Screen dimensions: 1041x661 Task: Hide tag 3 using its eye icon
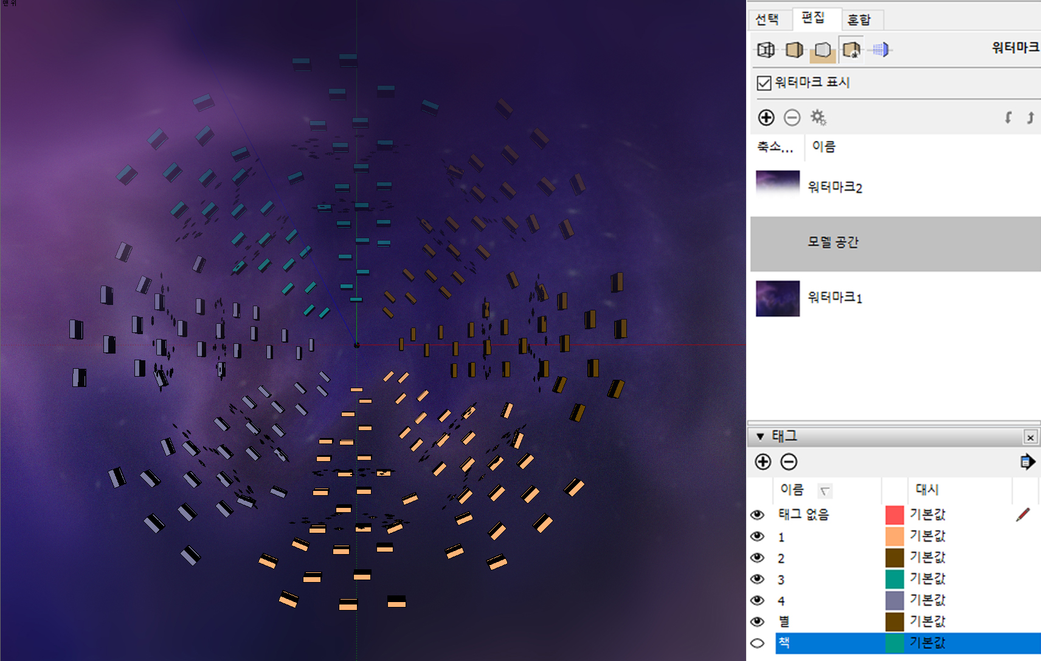[757, 579]
